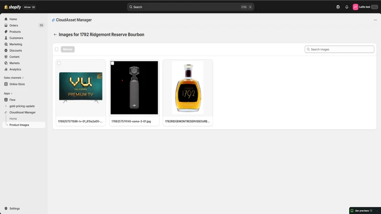Image resolution: width=381 pixels, height=214 pixels.
Task: Open the Lalits test account menu
Action: tap(365, 7)
